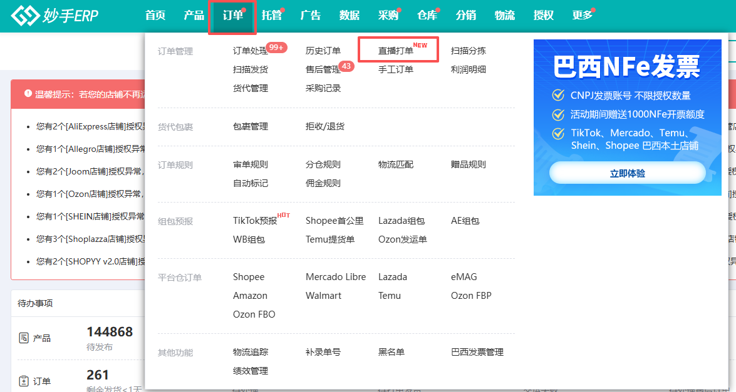
Task: Open Shopee platform warehouse orders
Action: click(x=249, y=277)
